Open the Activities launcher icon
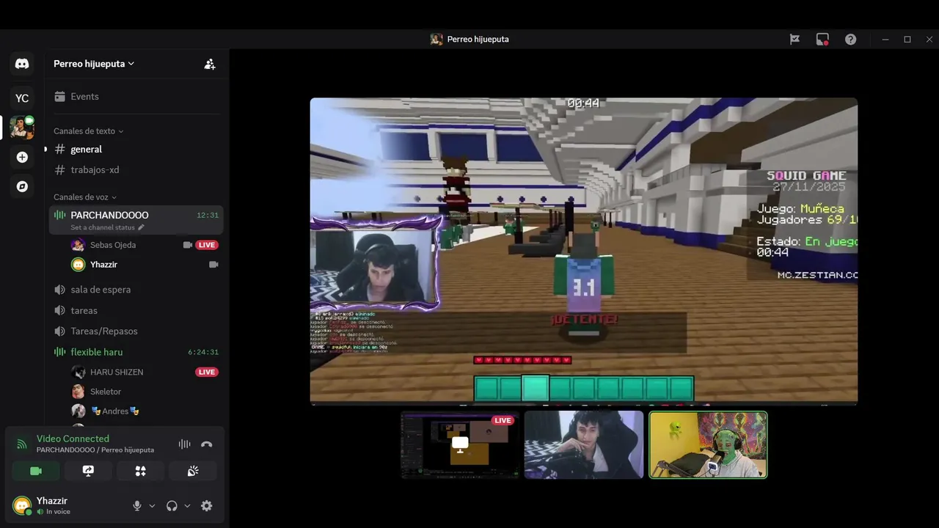The height and width of the screenshot is (528, 939). coord(140,471)
